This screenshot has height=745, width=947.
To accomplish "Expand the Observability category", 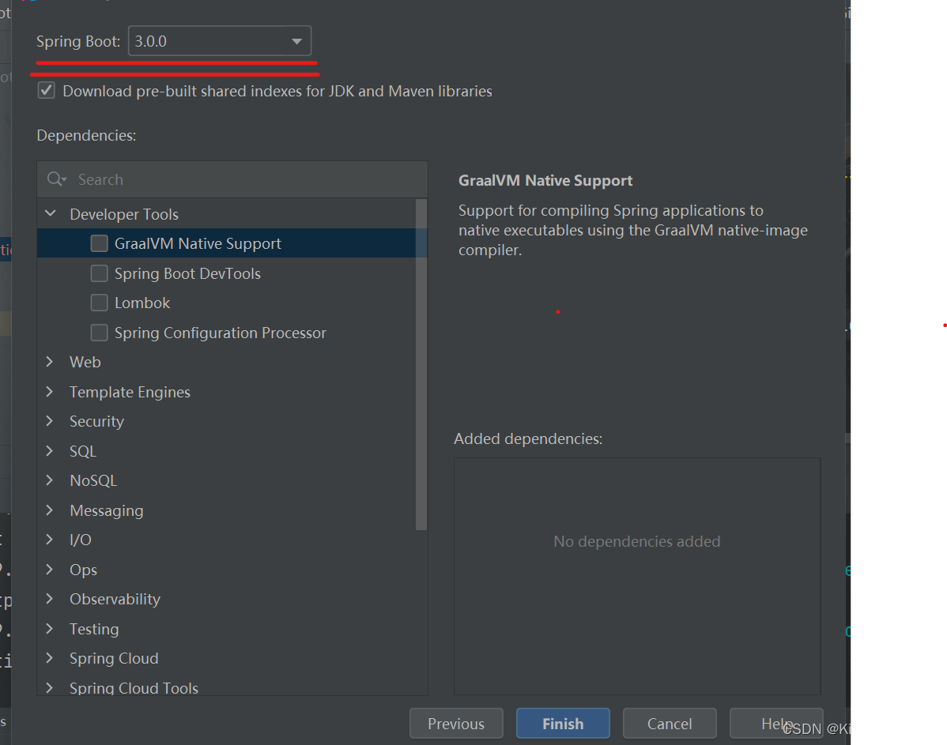I will [50, 598].
